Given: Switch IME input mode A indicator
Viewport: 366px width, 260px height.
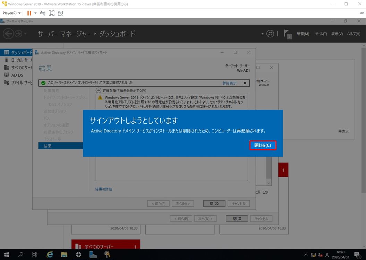Looking at the screenshot, I should (327, 255).
